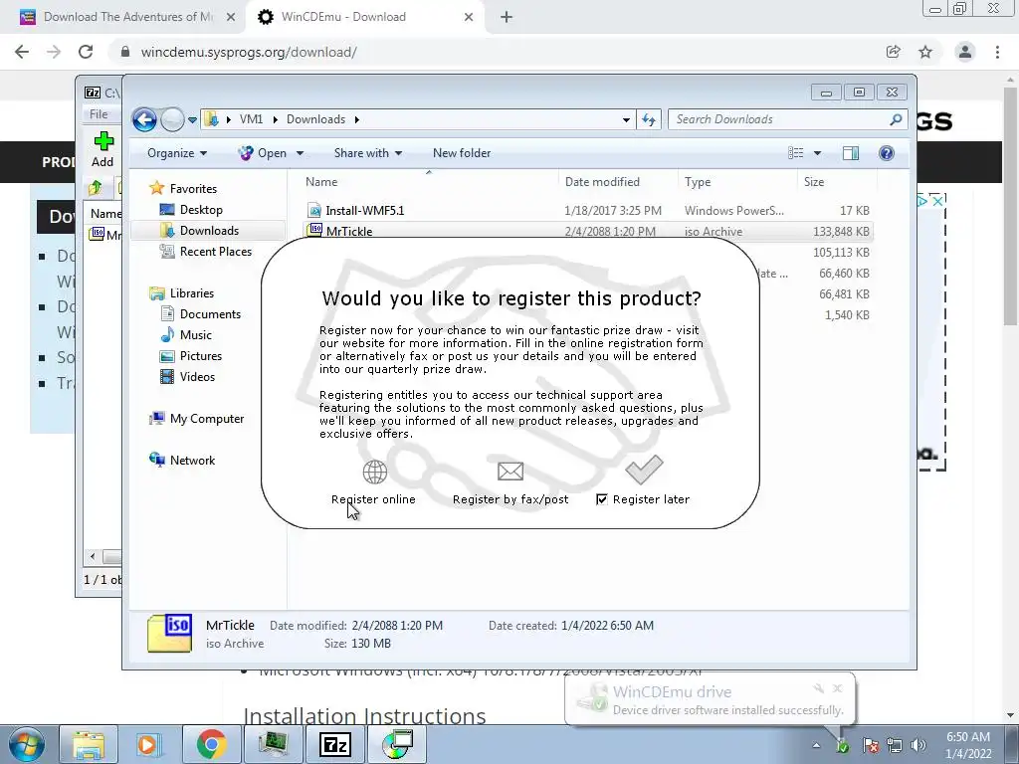The image size is (1019, 764).
Task: Click the Explorer refresh button
Action: tap(649, 119)
